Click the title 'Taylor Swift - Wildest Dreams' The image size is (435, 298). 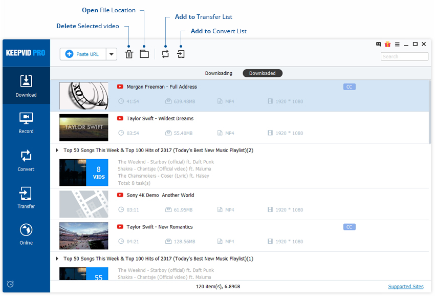tap(160, 118)
